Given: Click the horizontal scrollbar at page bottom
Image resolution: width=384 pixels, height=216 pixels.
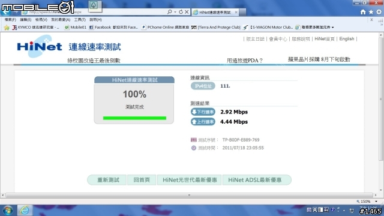Looking at the screenshot, I should click(x=189, y=195).
